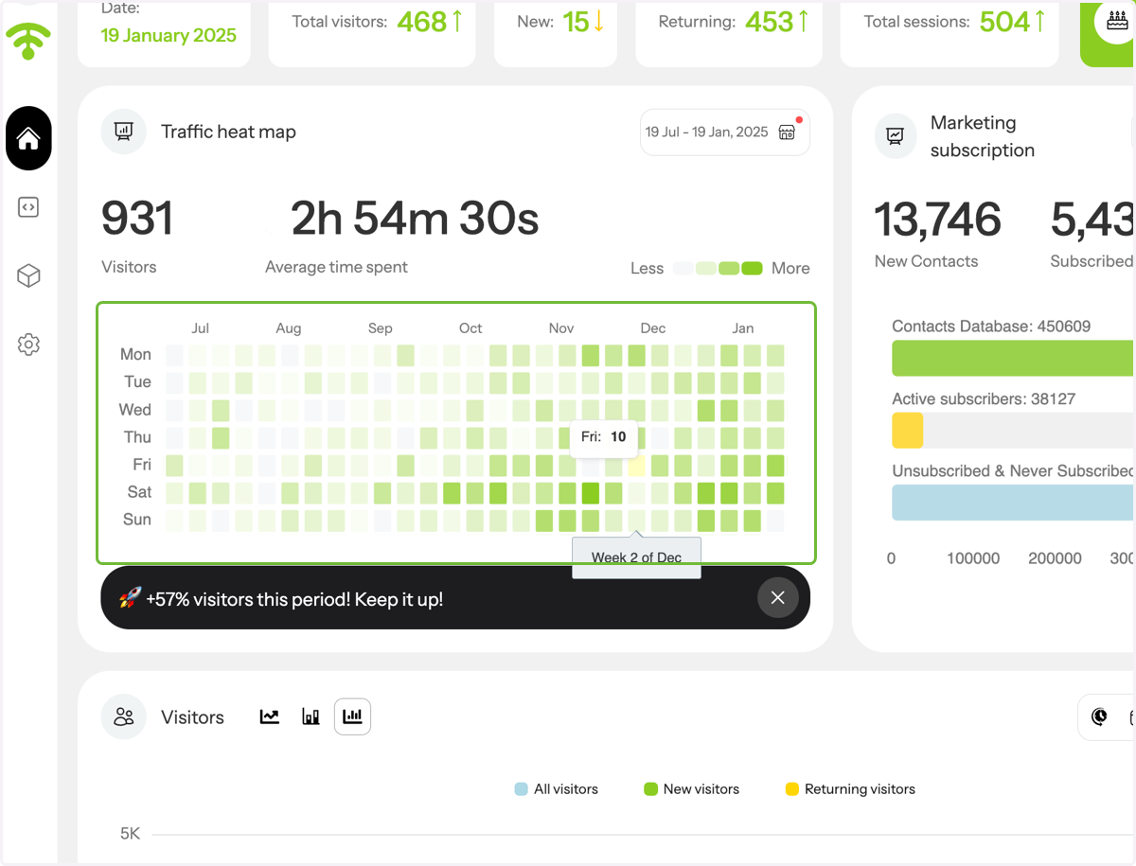The image size is (1136, 866).
Task: Click the '931' visitors figure
Action: coord(137,219)
